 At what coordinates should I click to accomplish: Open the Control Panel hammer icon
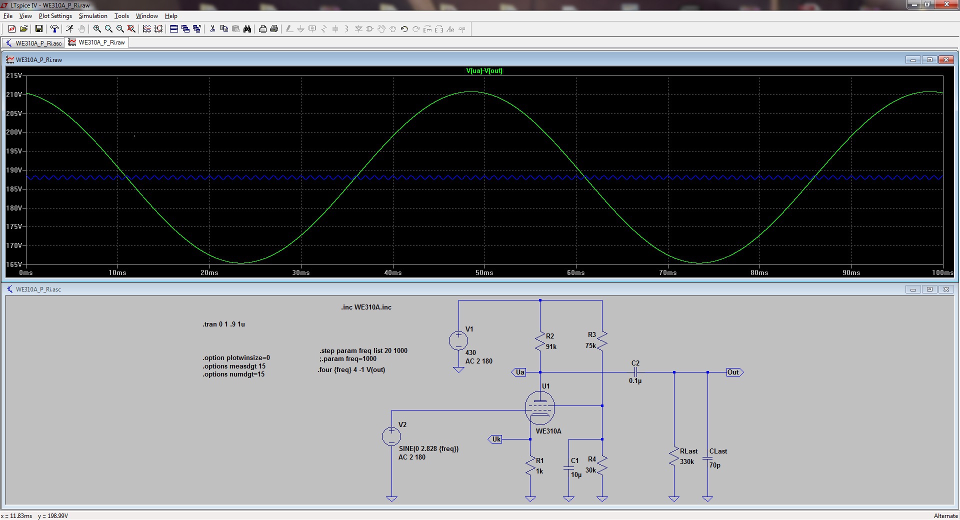(x=54, y=29)
